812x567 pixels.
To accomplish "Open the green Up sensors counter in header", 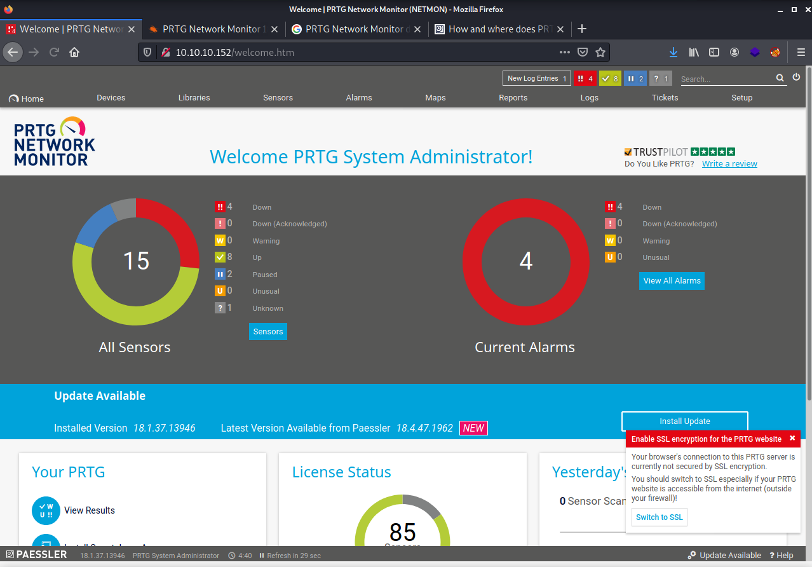I will click(610, 78).
